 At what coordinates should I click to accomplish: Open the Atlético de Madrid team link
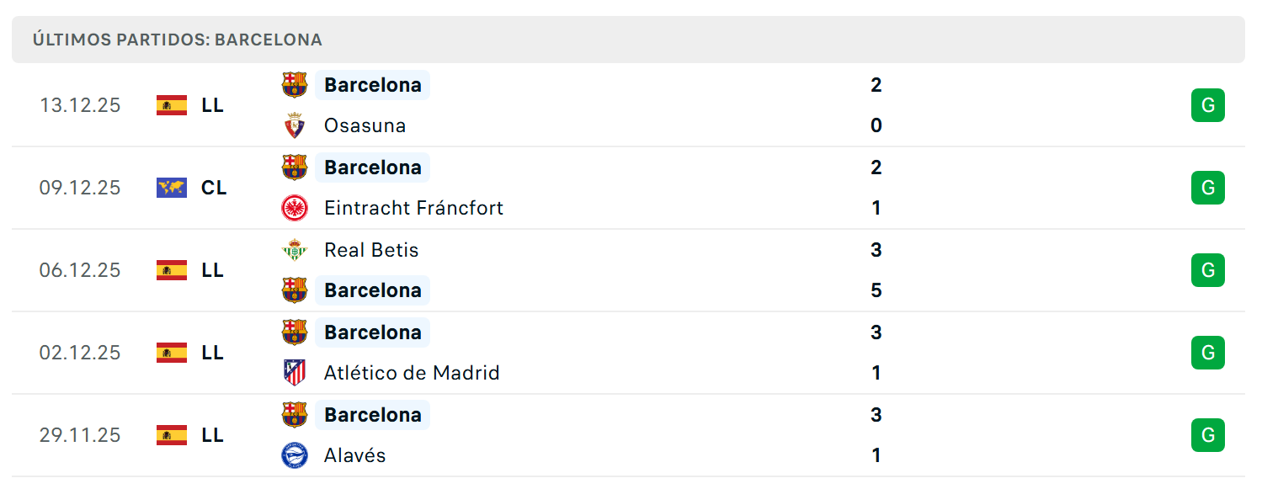coord(412,373)
